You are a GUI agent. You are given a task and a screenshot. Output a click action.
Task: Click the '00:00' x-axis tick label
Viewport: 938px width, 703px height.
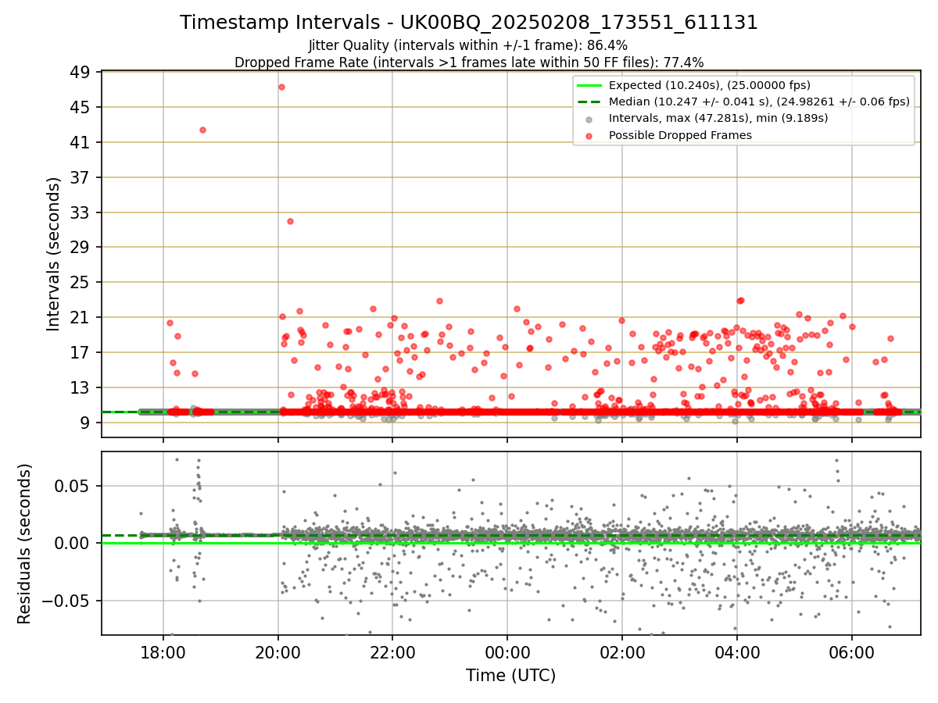click(507, 651)
